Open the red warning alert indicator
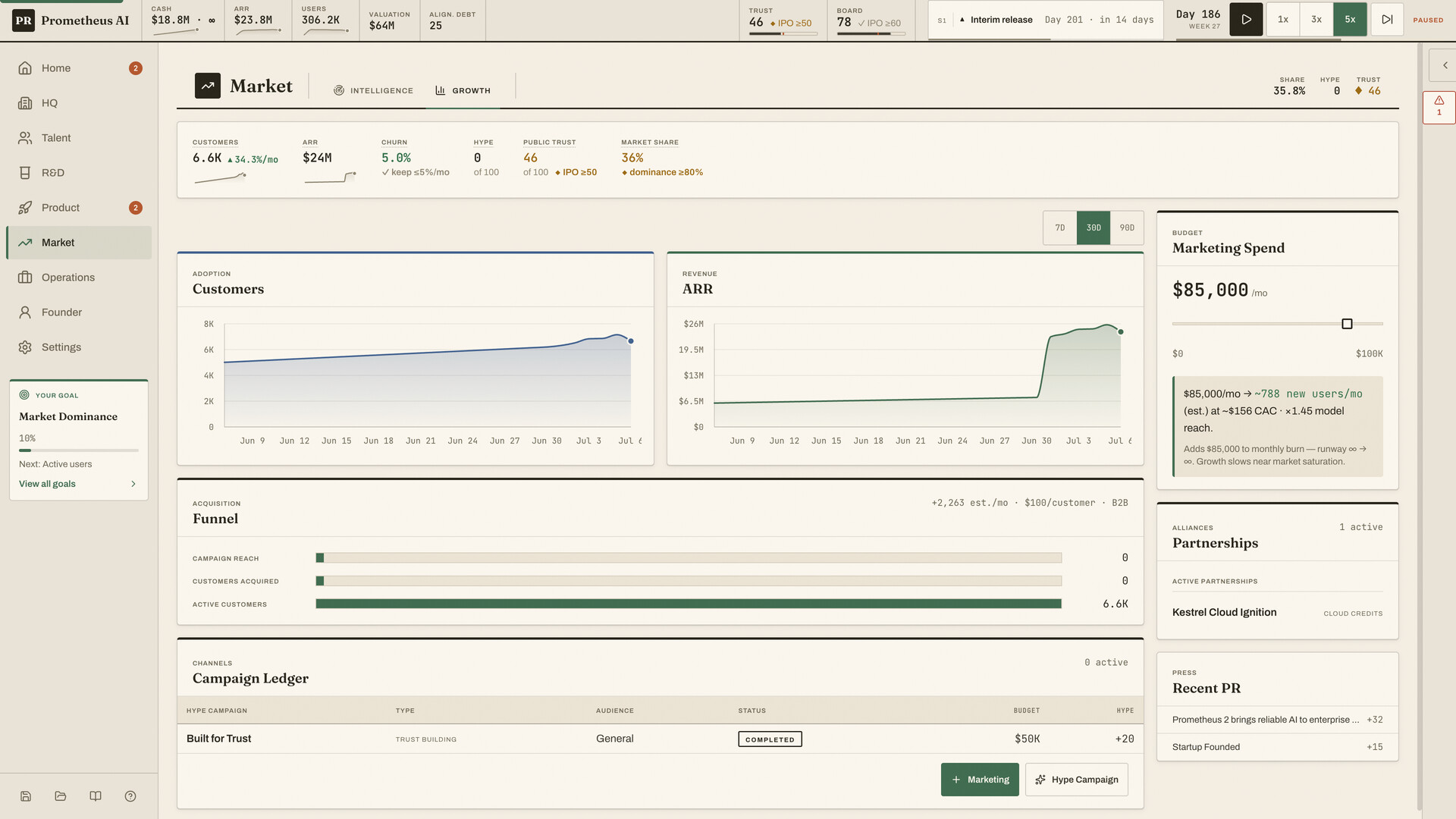The height and width of the screenshot is (819, 1456). (x=1439, y=107)
